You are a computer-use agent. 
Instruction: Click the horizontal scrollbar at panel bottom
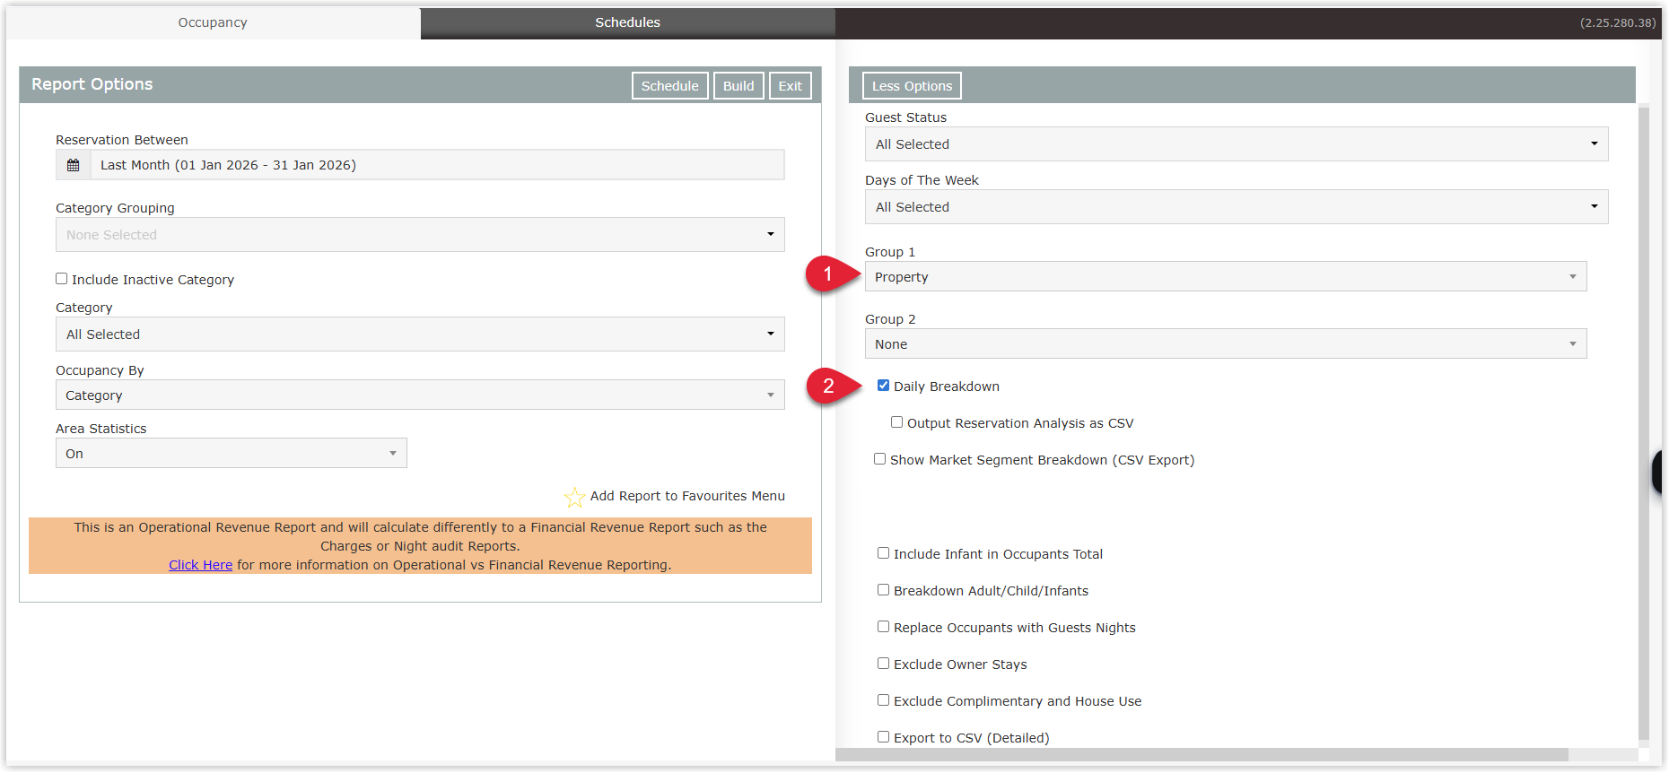[1202, 755]
